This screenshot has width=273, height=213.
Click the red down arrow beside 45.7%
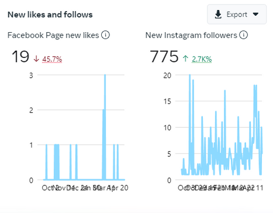click(x=36, y=59)
